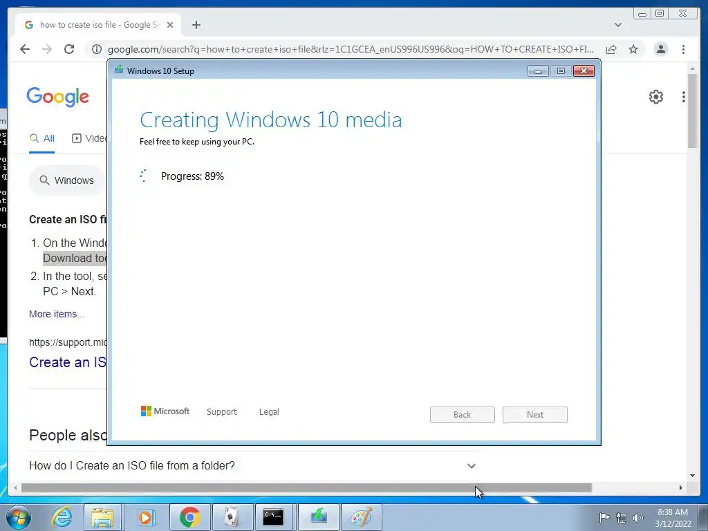
Task: Switch to Windows 10 Setup taskbar icon
Action: tap(318, 517)
